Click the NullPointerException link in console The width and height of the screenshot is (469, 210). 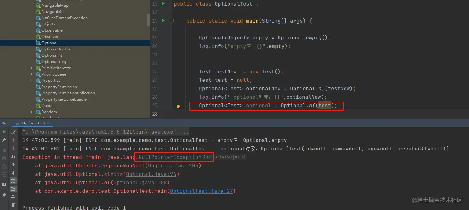(170, 157)
